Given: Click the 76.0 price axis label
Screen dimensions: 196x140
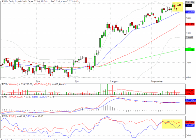Looking at the screenshot, I should [188, 18].
